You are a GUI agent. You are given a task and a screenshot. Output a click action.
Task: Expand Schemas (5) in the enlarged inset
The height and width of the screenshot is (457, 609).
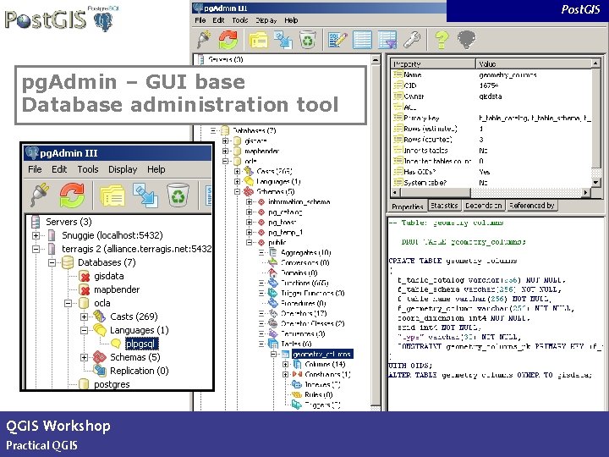tap(85, 357)
